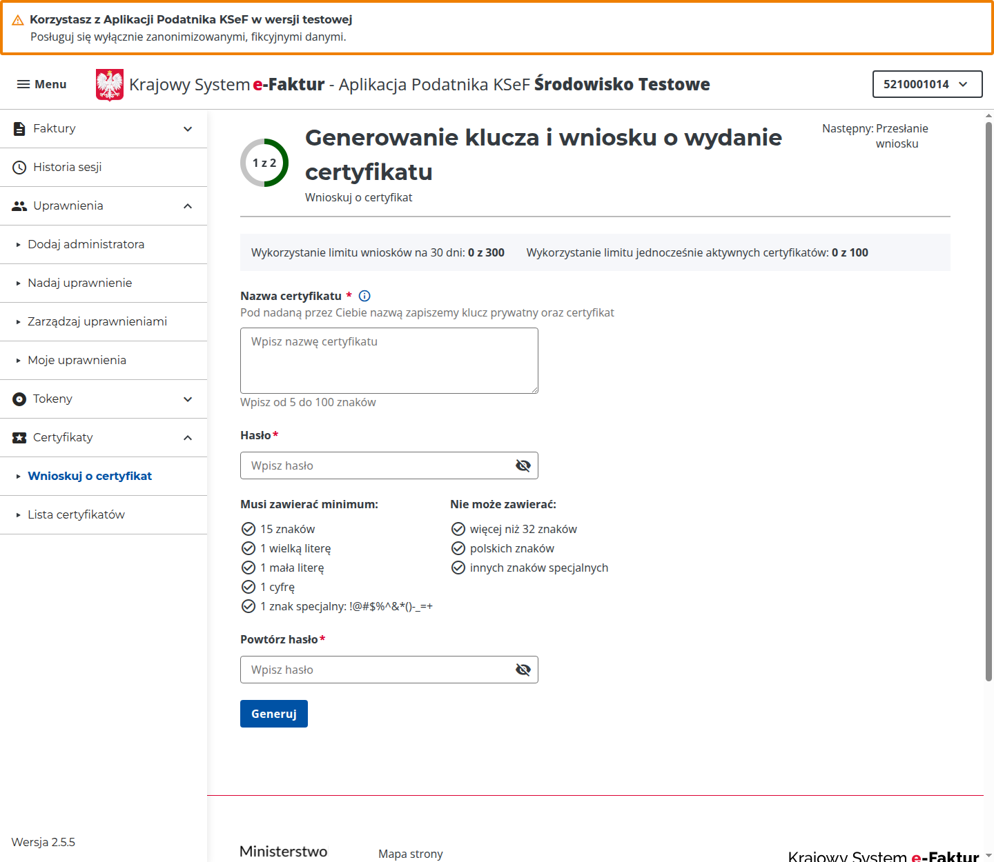Open the Mapa strony footer link
Viewport: 994px width, 862px height.
[x=411, y=854]
